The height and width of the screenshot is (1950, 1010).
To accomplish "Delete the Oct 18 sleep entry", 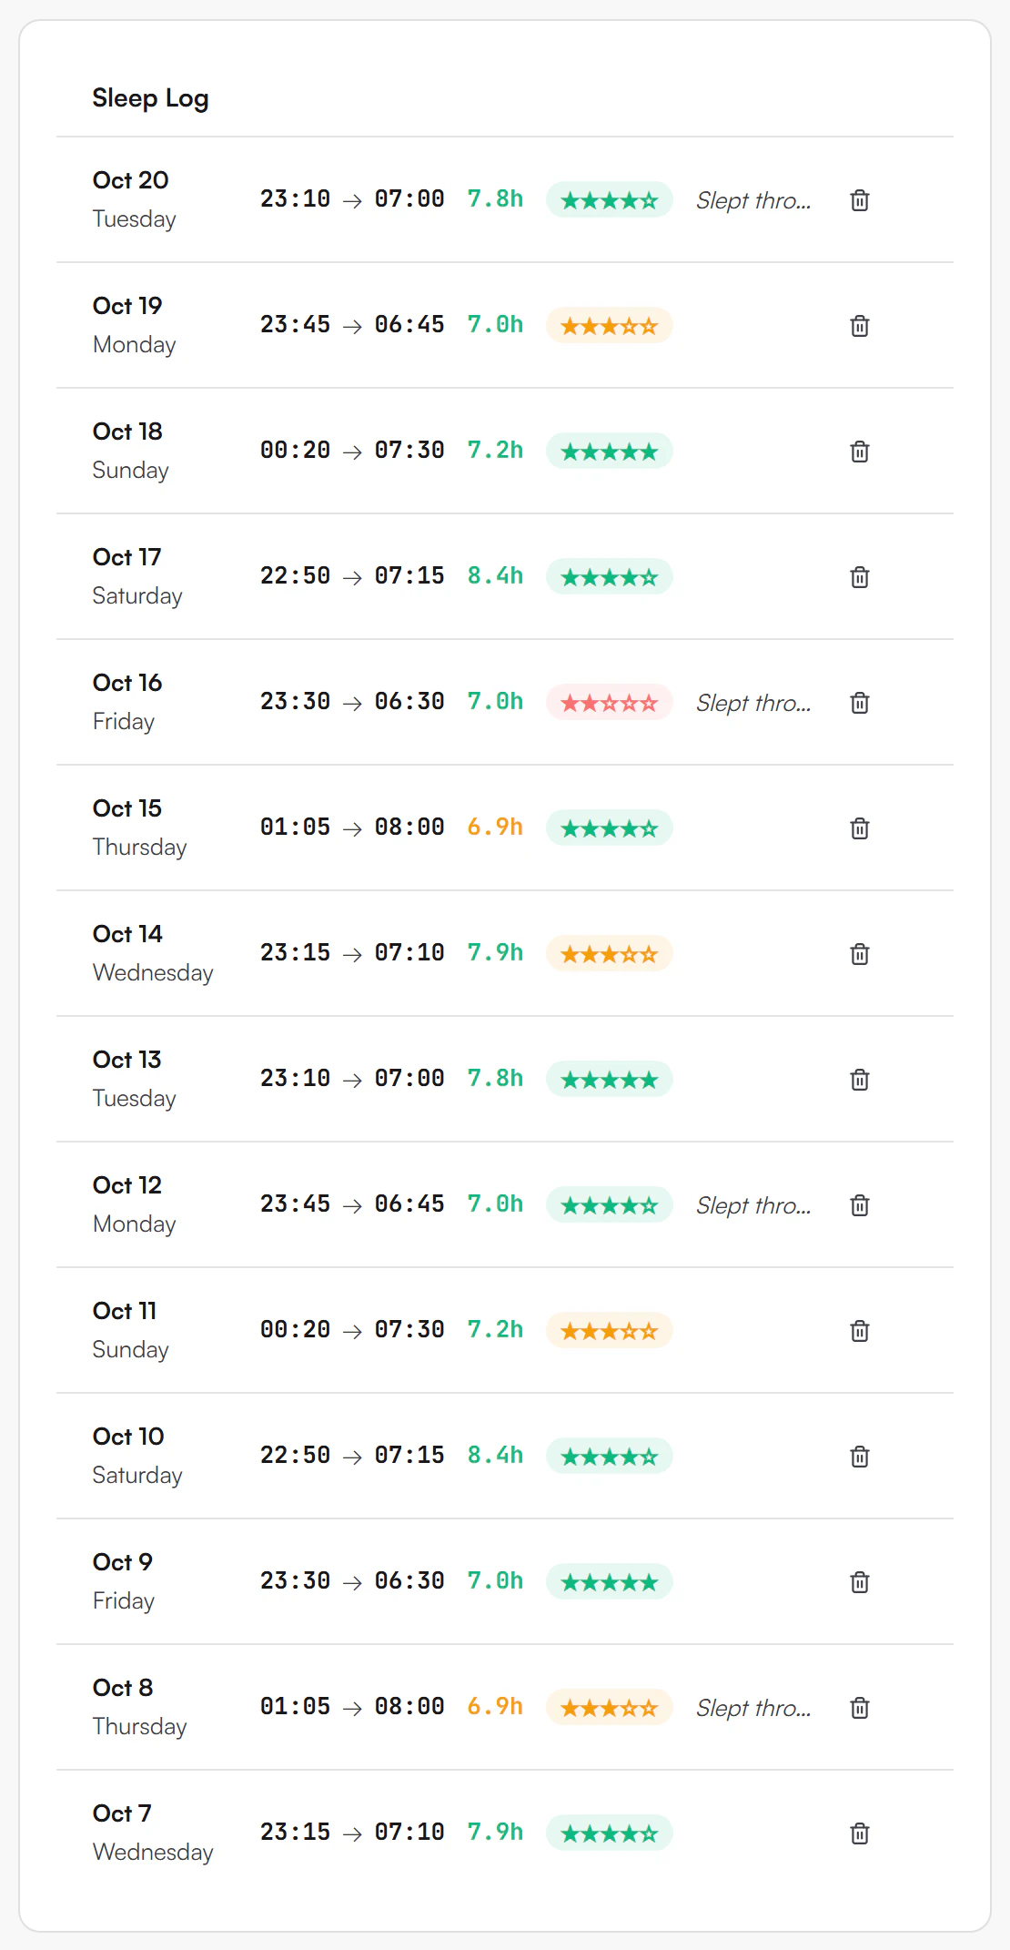I will coord(860,452).
